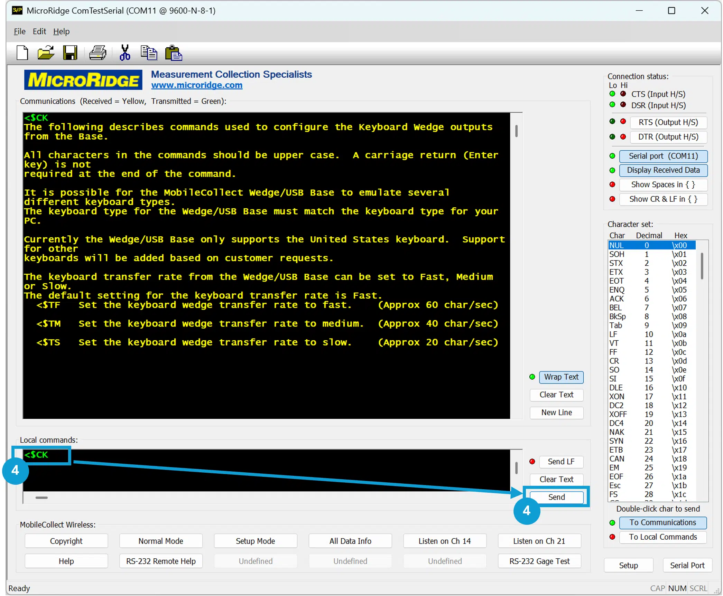Viewport: 723px width, 596px height.
Task: Open the Help menu
Action: (x=61, y=31)
